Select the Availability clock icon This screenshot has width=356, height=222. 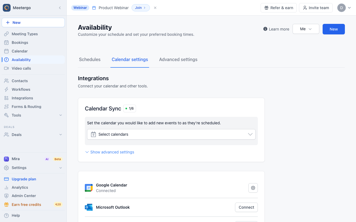click(6, 60)
